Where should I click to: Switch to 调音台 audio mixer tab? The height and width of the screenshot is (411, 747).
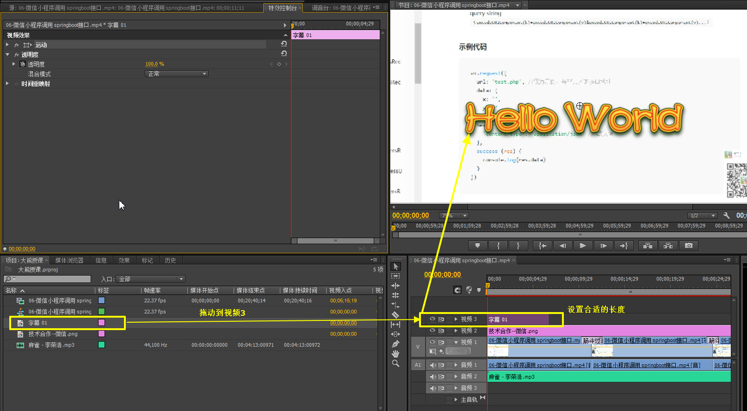pos(340,8)
